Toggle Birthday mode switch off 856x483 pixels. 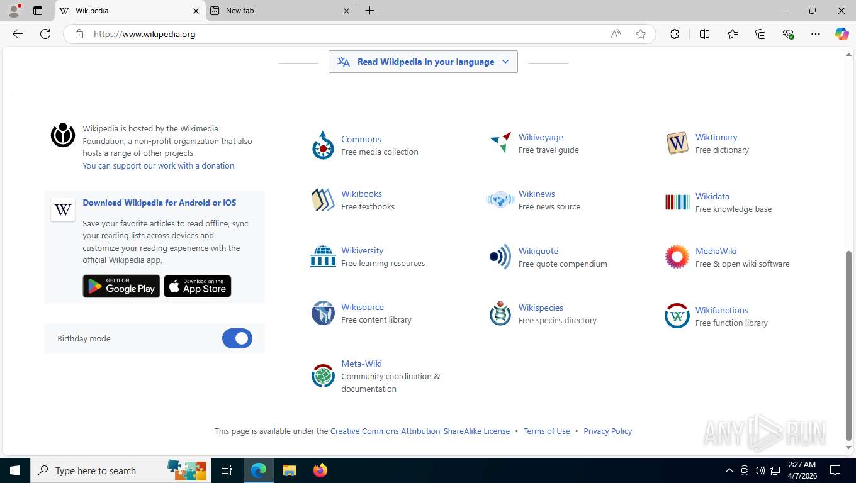click(237, 338)
